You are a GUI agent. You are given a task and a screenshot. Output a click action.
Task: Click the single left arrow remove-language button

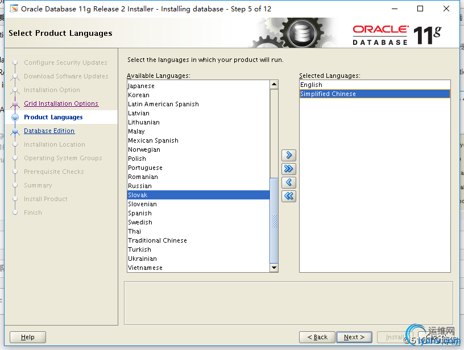point(289,182)
